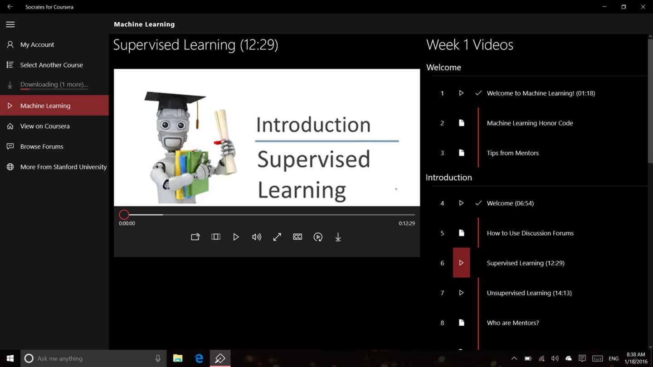Click the OneDrive cloud tray icon
Viewport: 653px width, 367px height.
click(569, 358)
